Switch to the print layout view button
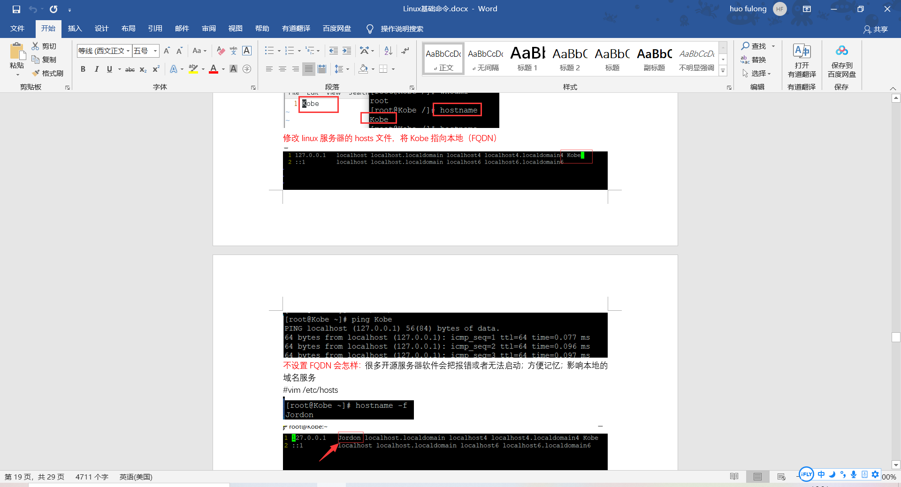The height and width of the screenshot is (487, 901). (757, 477)
